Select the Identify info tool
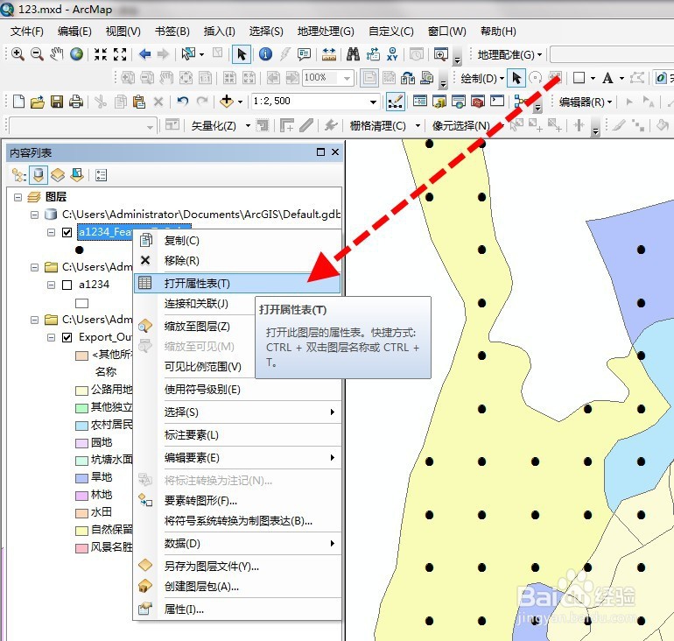The width and height of the screenshot is (674, 641). tap(265, 54)
